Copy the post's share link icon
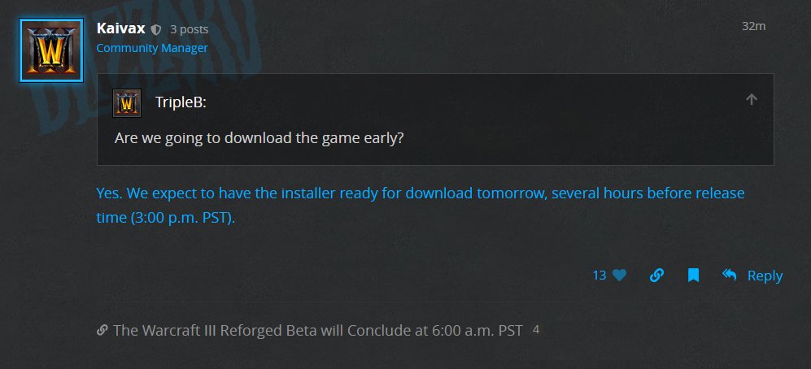 click(x=656, y=276)
